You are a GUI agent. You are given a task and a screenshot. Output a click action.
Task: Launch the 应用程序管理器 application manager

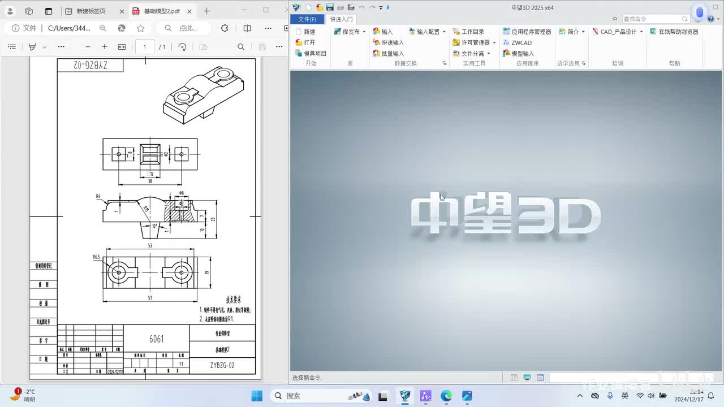[x=527, y=32]
